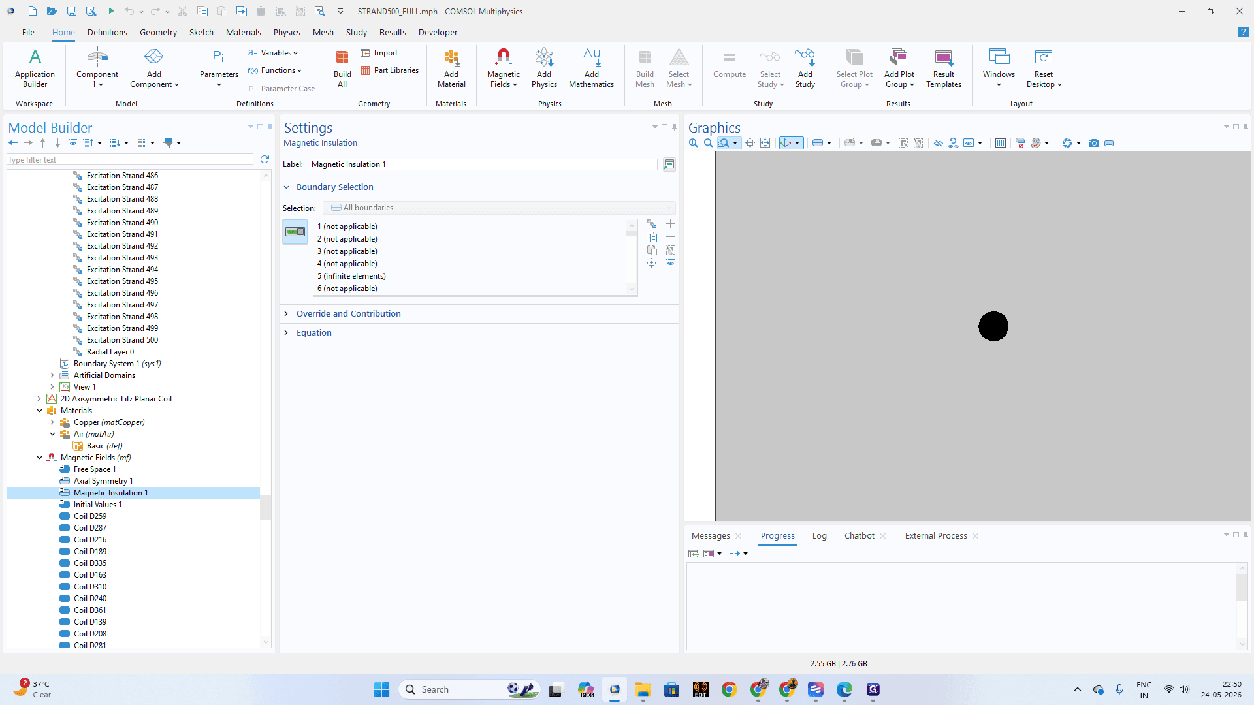Image resolution: width=1254 pixels, height=705 pixels.
Task: Toggle the grid display in Graphics
Action: coord(1001,143)
